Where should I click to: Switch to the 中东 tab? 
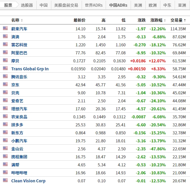[167, 5]
